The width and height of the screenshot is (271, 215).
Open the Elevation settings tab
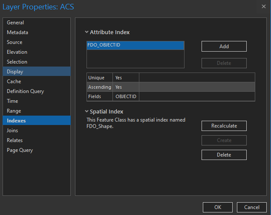(x=17, y=52)
